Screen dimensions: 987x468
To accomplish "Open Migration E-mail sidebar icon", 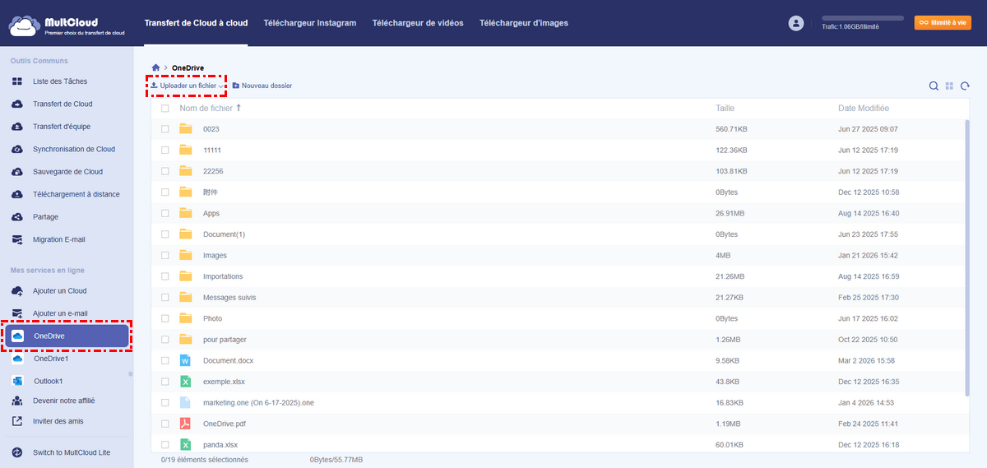I will (x=17, y=240).
